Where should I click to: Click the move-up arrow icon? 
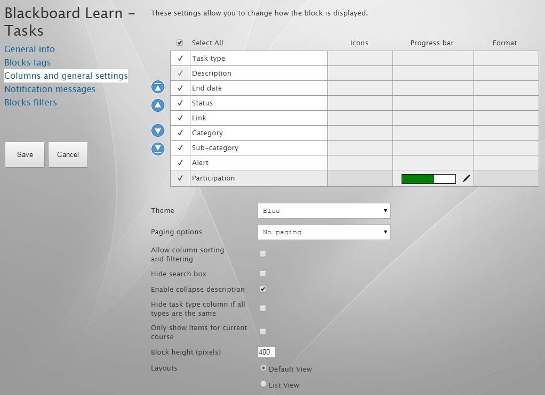158,105
